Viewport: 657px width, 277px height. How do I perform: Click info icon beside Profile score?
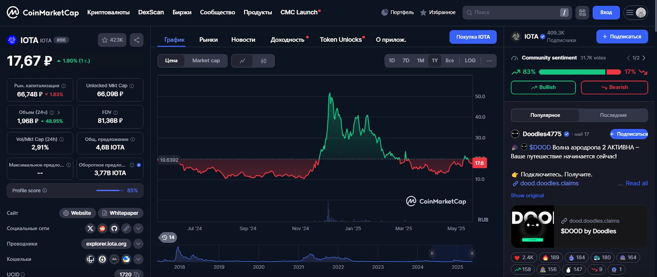(45, 190)
